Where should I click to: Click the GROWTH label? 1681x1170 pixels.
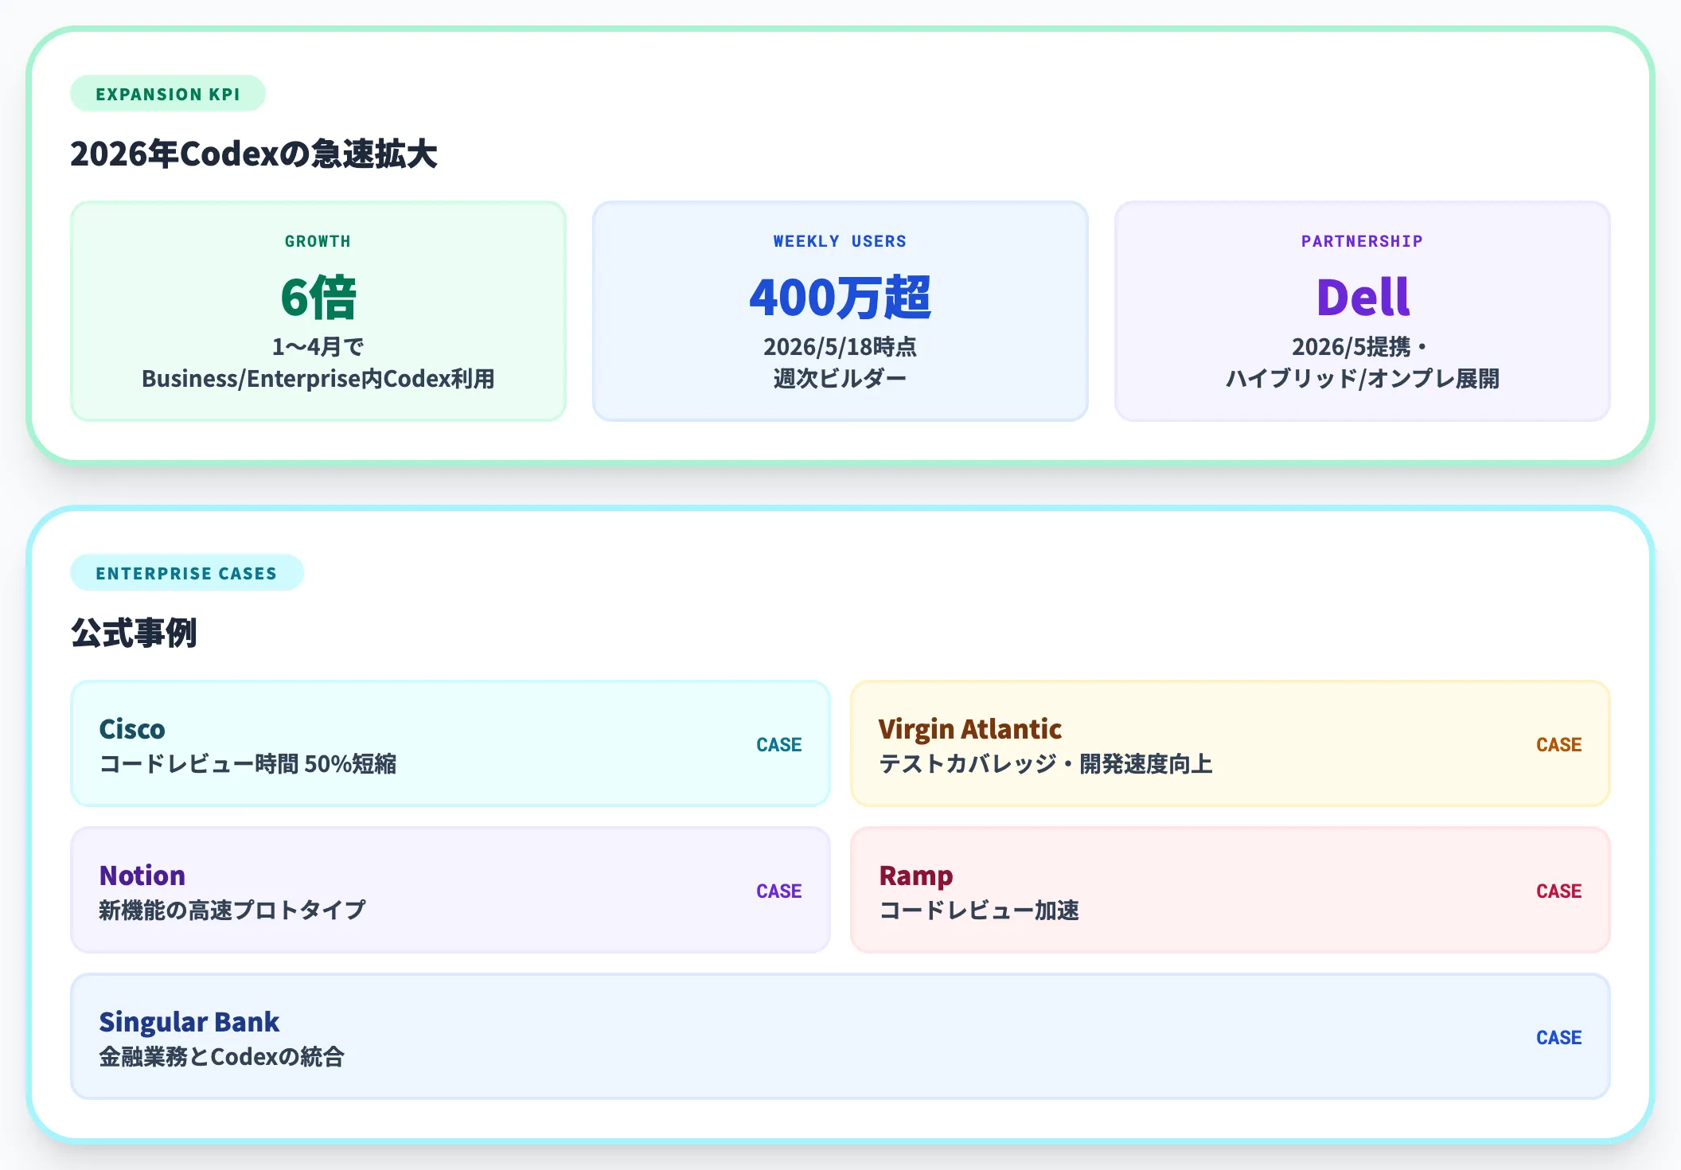coord(318,241)
